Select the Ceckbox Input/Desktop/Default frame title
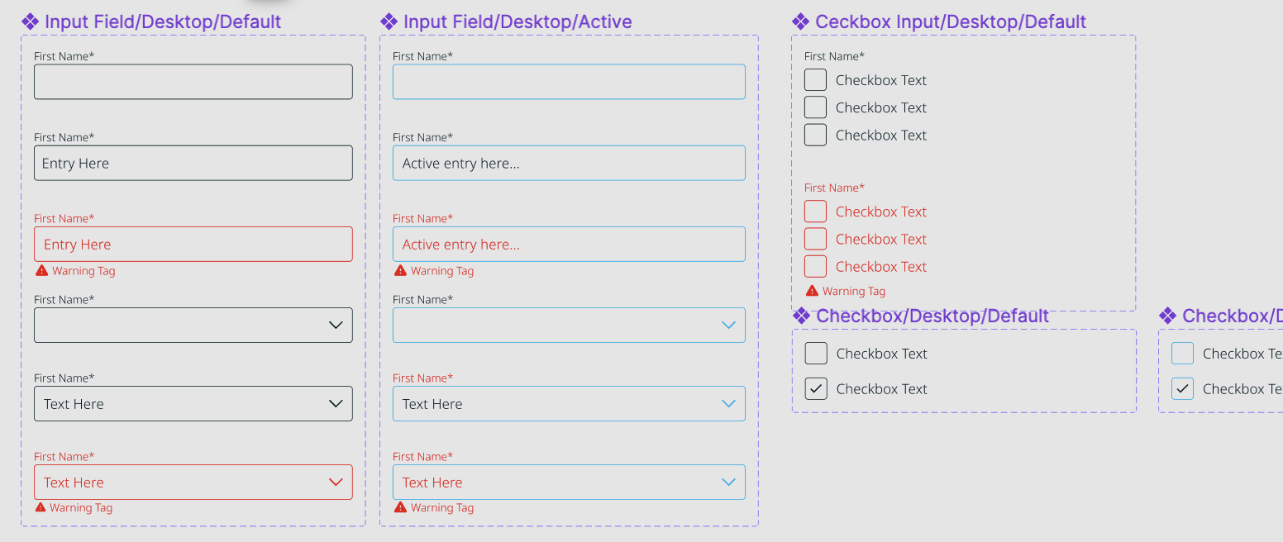 [x=951, y=22]
